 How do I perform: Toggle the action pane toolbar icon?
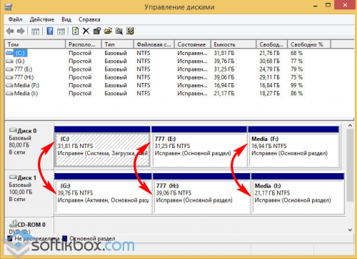click(61, 31)
